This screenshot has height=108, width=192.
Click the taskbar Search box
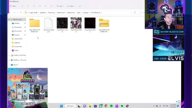pos(70,106)
